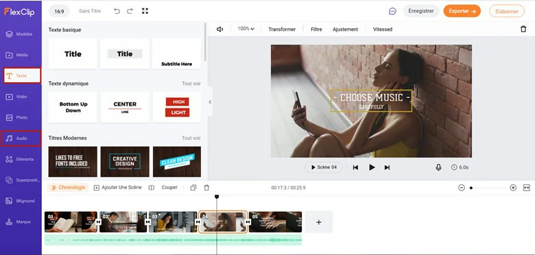Select the CHOOSE MUSIC text on canvas
535x255 pixels.
371,101
